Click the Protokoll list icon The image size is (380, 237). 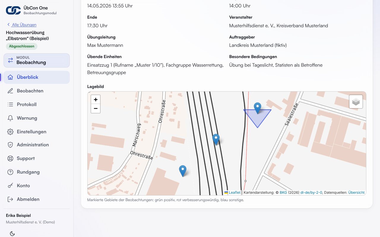tap(10, 105)
